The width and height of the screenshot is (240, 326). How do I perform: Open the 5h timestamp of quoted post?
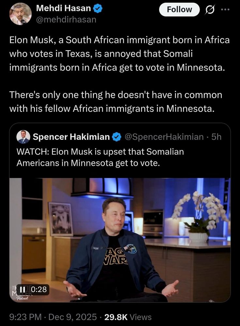tap(217, 137)
